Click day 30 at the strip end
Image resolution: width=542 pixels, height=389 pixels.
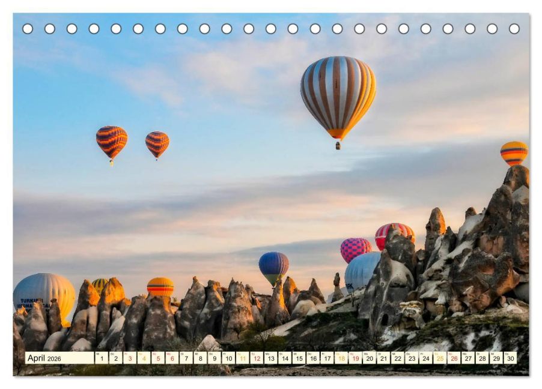pyautogui.click(x=511, y=358)
